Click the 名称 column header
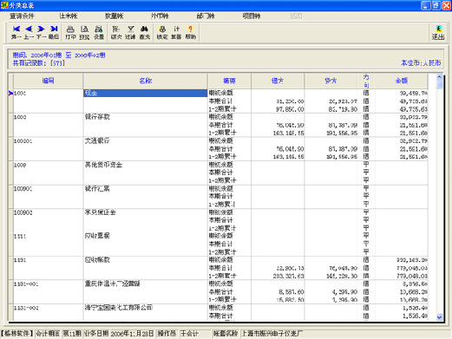452x339 pixels. [146, 81]
